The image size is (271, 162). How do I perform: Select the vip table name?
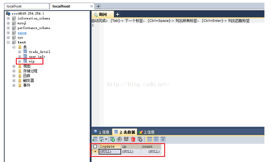coord(31,61)
